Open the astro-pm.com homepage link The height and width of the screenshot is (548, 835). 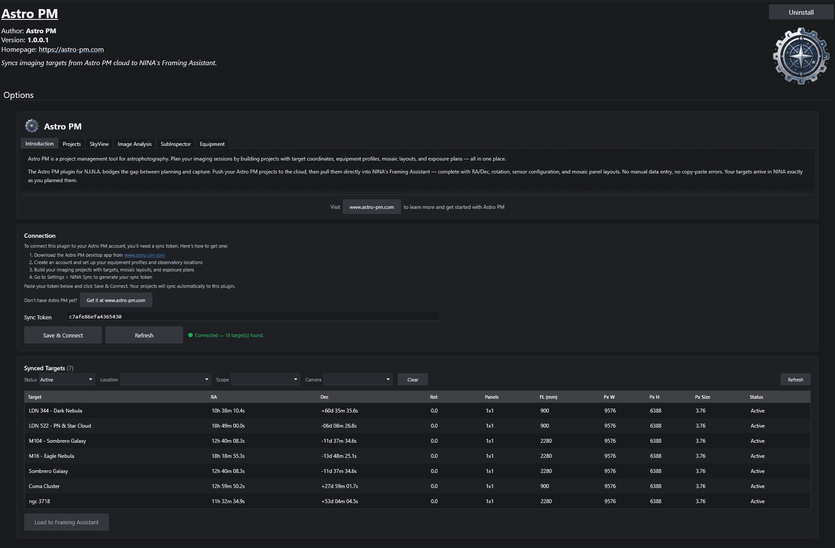pos(71,50)
